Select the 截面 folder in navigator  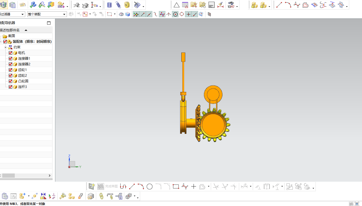click(x=12, y=36)
